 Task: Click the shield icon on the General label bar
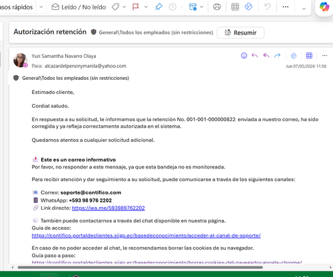point(16,78)
